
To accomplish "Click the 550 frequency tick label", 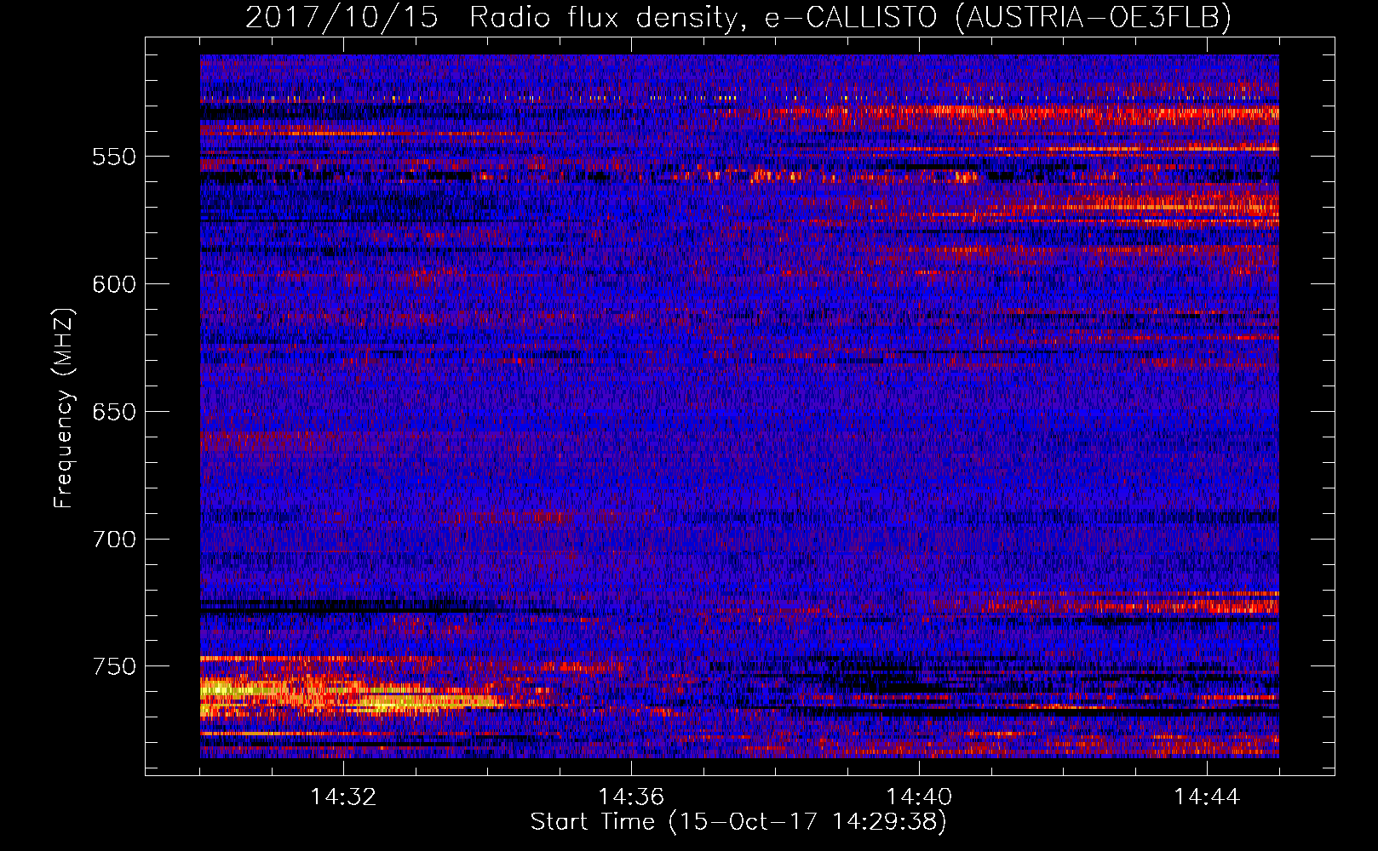I will tap(114, 157).
